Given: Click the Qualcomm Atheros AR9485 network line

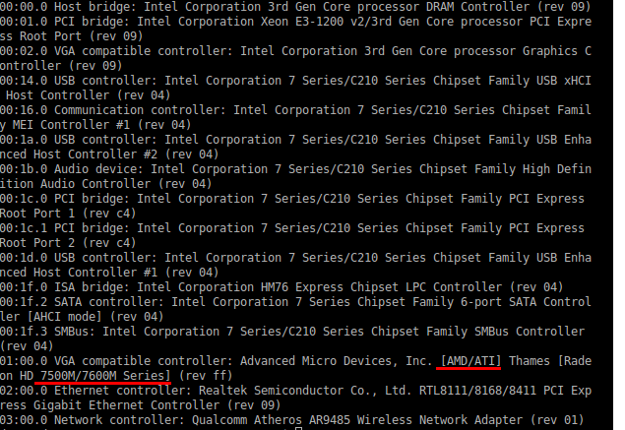Looking at the screenshot, I should pos(291,420).
